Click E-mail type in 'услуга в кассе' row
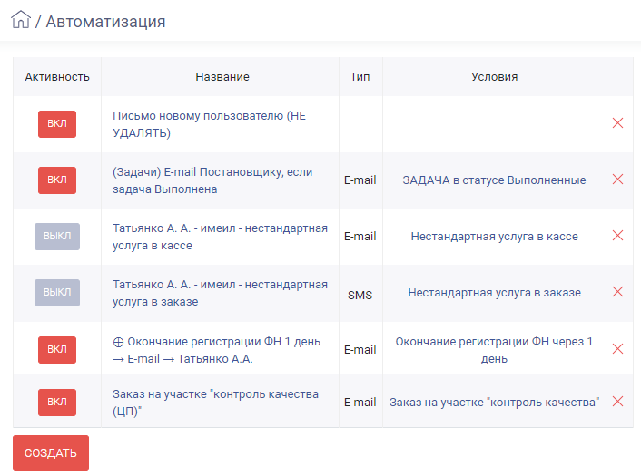641x476 pixels. [360, 237]
